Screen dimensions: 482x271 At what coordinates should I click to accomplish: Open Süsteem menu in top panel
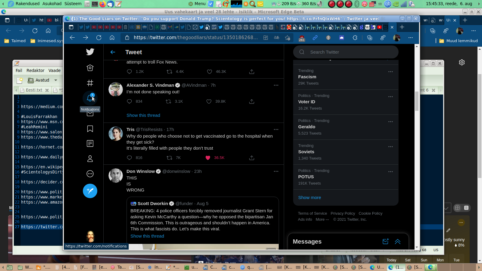coord(73,4)
